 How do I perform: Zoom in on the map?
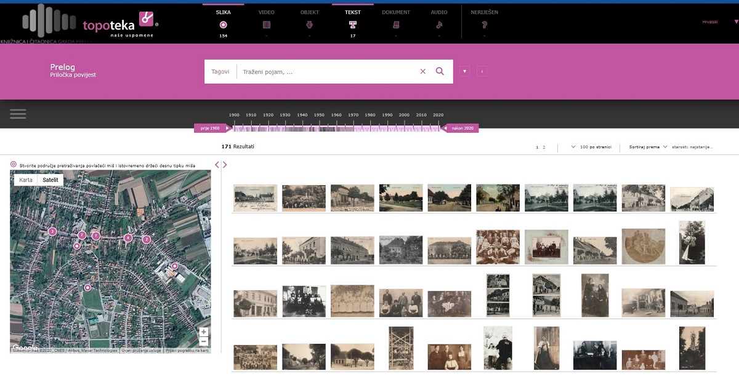[204, 332]
